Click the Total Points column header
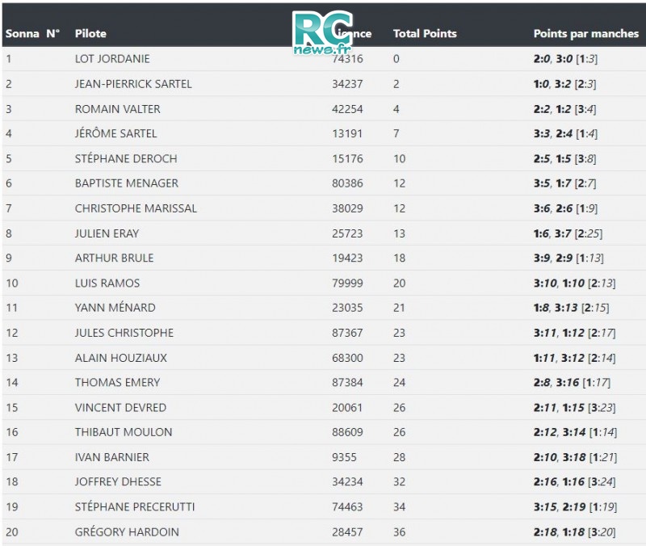This screenshot has width=646, height=546. pos(425,33)
